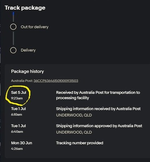This screenshot has width=150, height=162.
Task: Select the Sat 5 Jul date entry
Action: (19, 92)
